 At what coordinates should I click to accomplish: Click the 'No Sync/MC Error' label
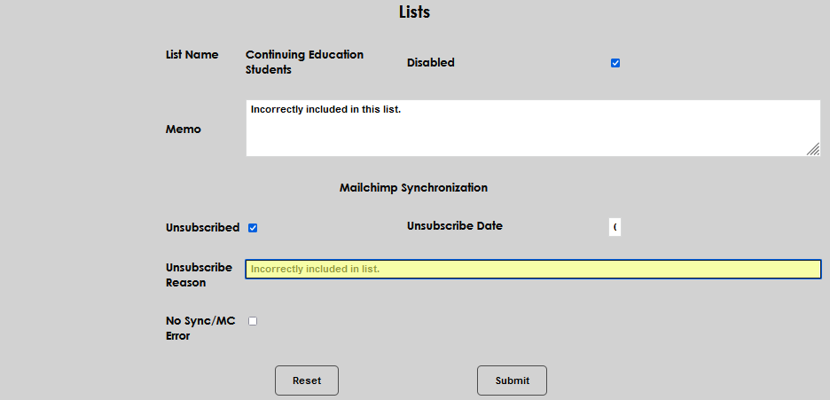click(x=200, y=328)
